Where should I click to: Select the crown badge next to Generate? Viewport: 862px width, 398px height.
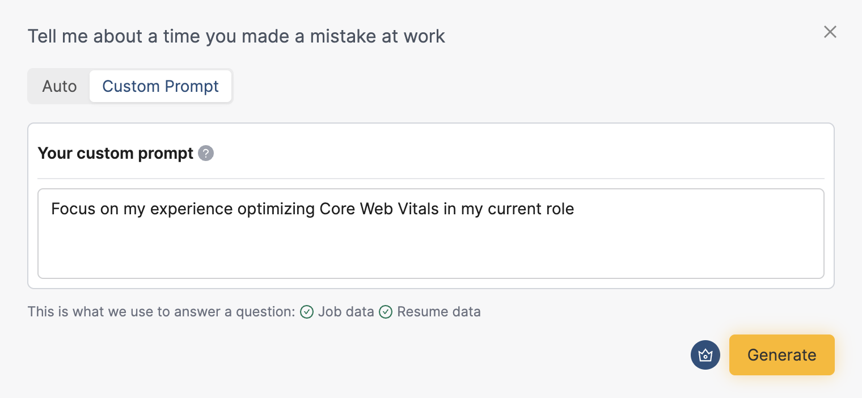pyautogui.click(x=705, y=354)
